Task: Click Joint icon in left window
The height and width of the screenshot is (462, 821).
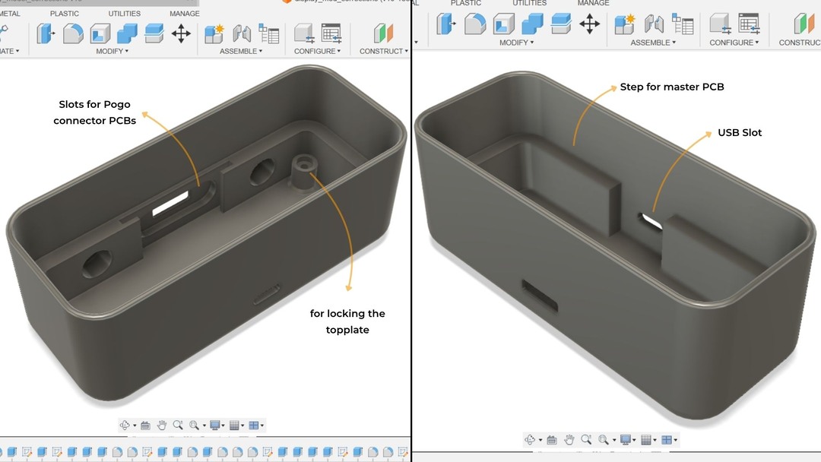Action: click(242, 33)
